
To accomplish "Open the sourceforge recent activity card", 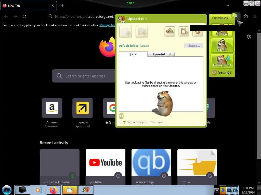I will pos(151,167).
